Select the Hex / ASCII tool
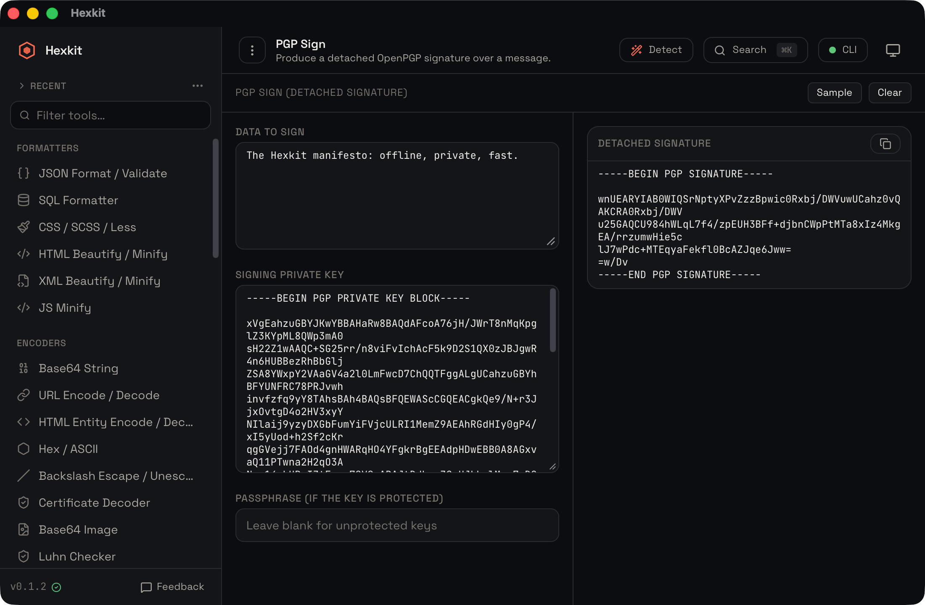 pyautogui.click(x=111, y=449)
